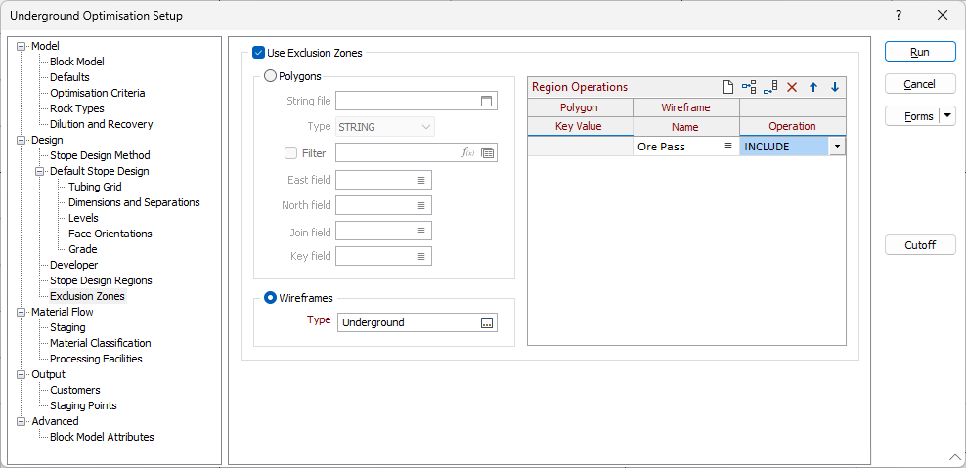Move the region row up with the up arrow
Viewport: 966px width, 468px height.
[x=813, y=87]
